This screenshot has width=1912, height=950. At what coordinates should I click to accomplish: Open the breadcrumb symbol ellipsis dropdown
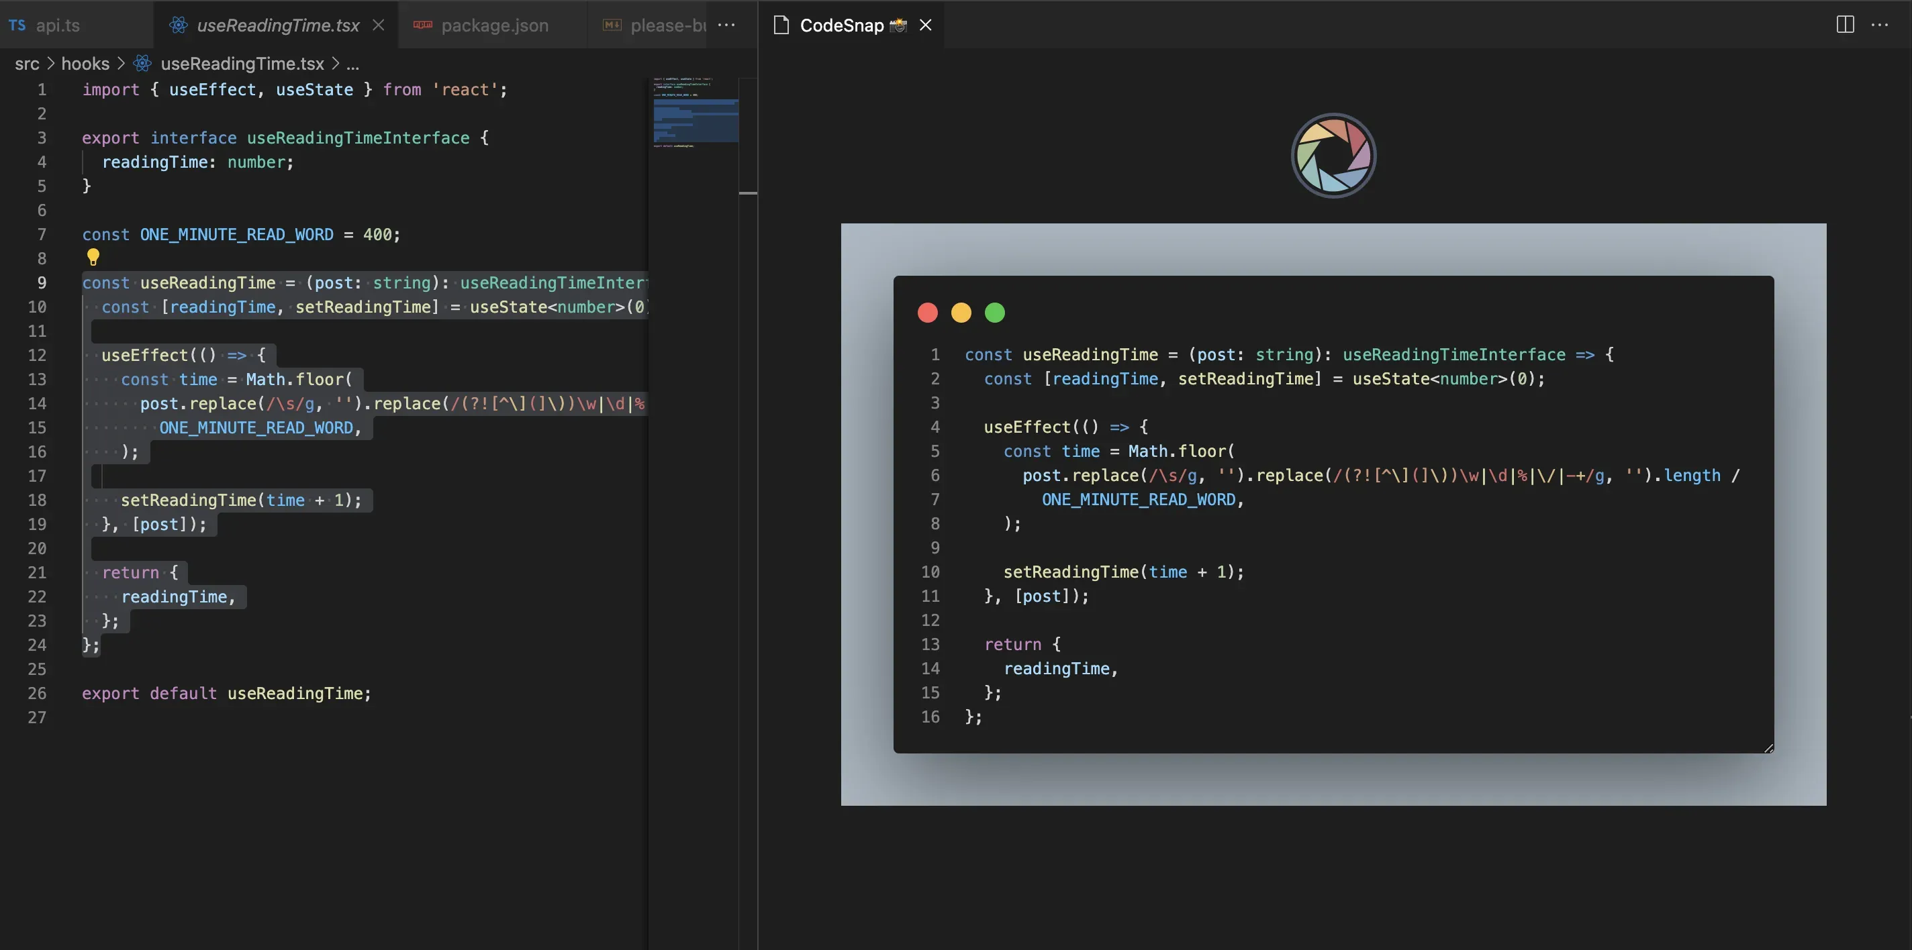tap(352, 64)
